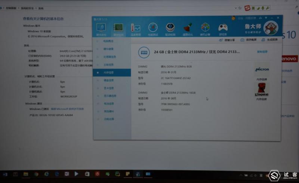
Task: Click the Kingston brand logo
Action: tap(261, 90)
